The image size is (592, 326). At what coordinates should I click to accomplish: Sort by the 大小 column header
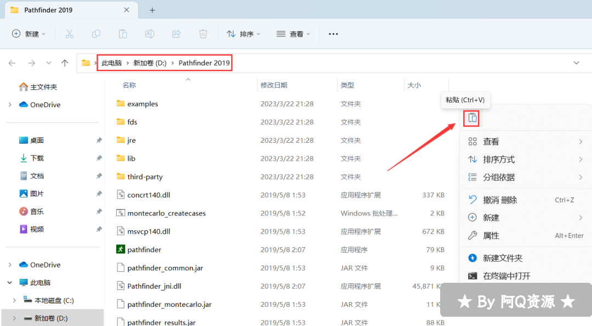[x=414, y=85]
